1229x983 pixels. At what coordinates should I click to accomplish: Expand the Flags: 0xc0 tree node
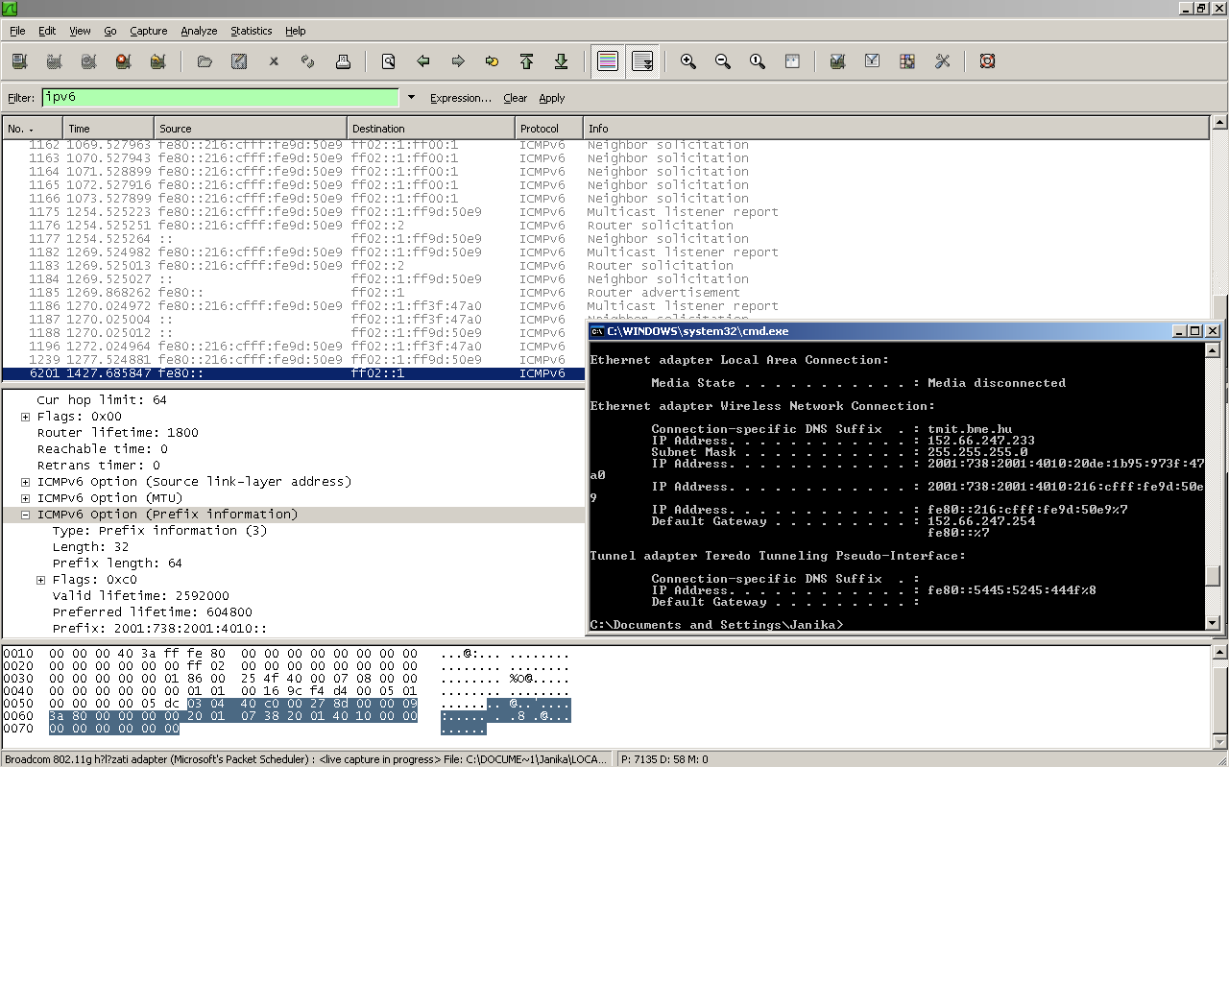pyautogui.click(x=40, y=580)
